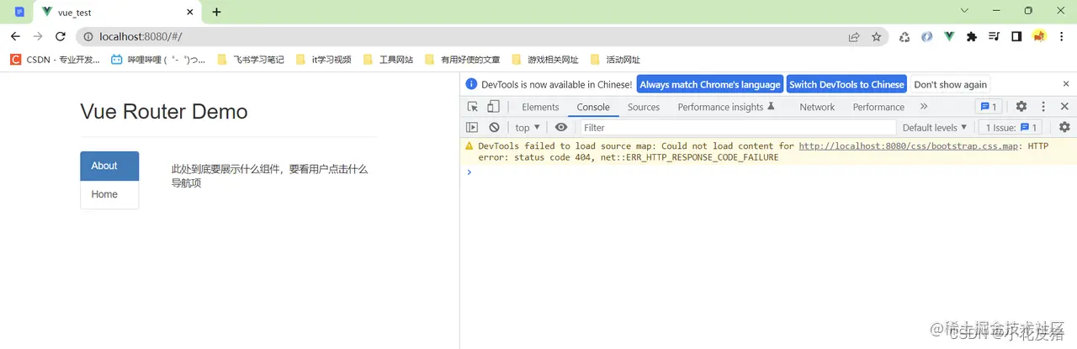Open the messages badge showing 1

(x=988, y=107)
